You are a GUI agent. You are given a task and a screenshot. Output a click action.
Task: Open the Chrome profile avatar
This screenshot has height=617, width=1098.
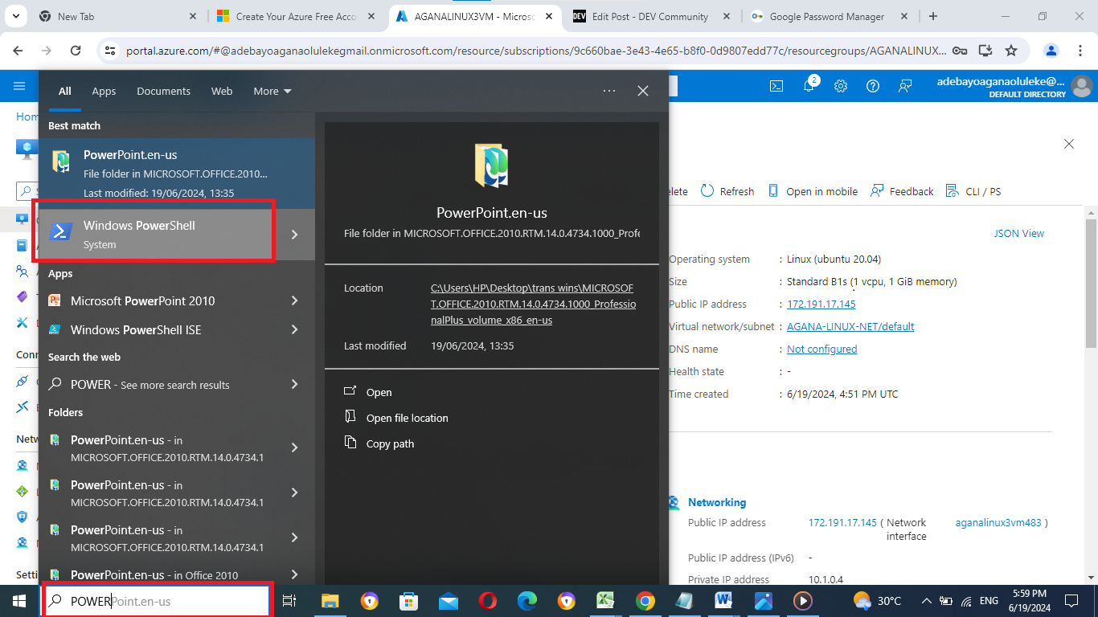tap(1051, 51)
